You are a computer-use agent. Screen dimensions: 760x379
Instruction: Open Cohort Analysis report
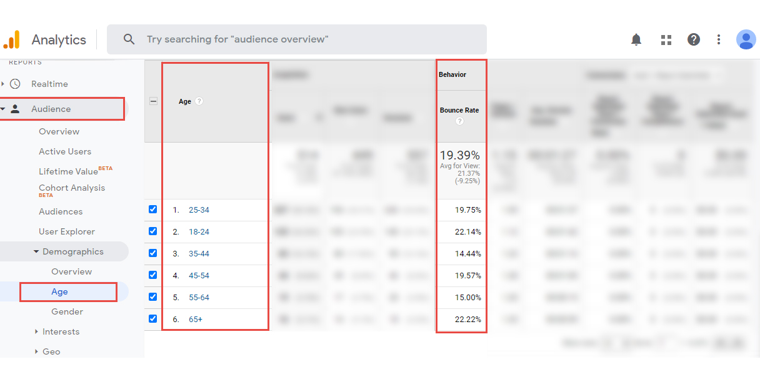(72, 188)
